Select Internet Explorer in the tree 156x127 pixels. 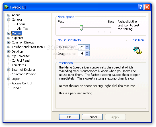[x=23, y=70]
